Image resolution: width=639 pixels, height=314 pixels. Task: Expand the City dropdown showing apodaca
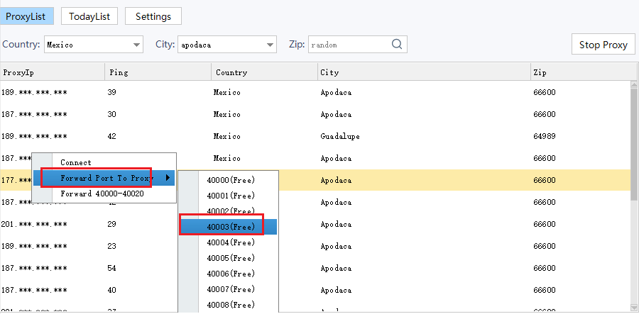270,45
